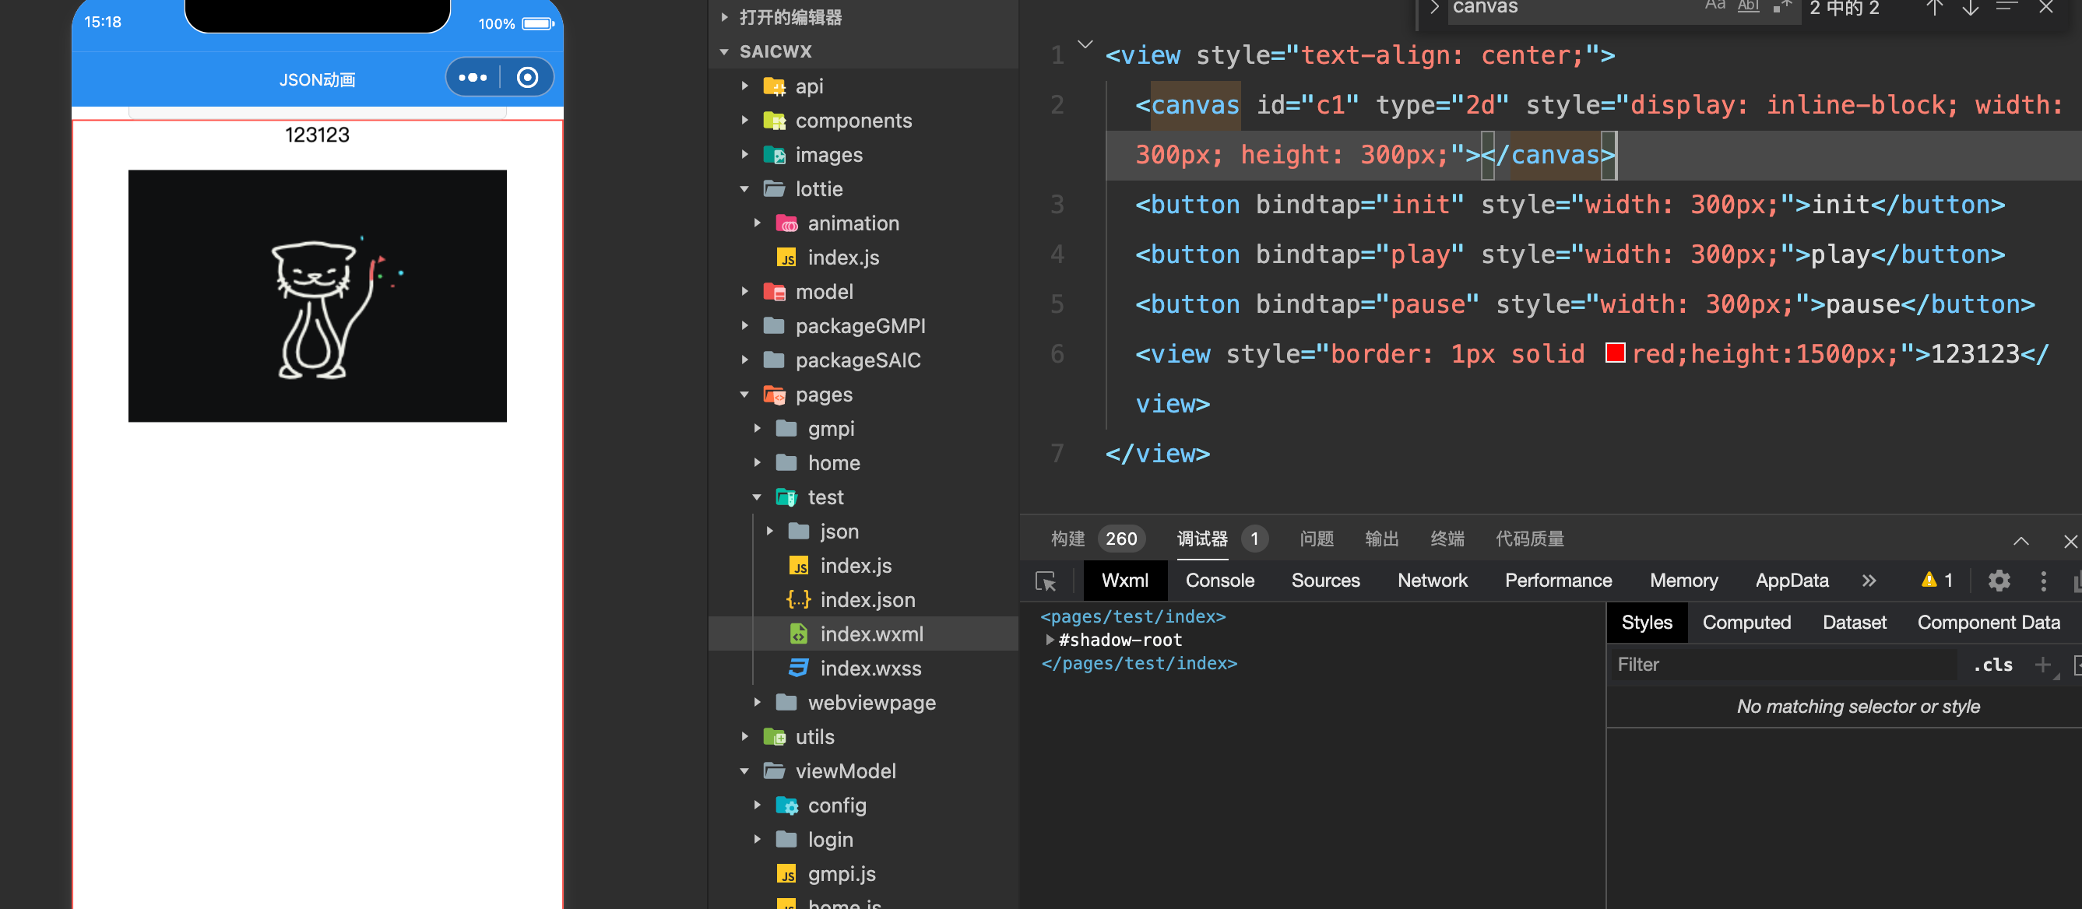The height and width of the screenshot is (909, 2082).
Task: Click the element inspector picker icon
Action: tap(1045, 581)
